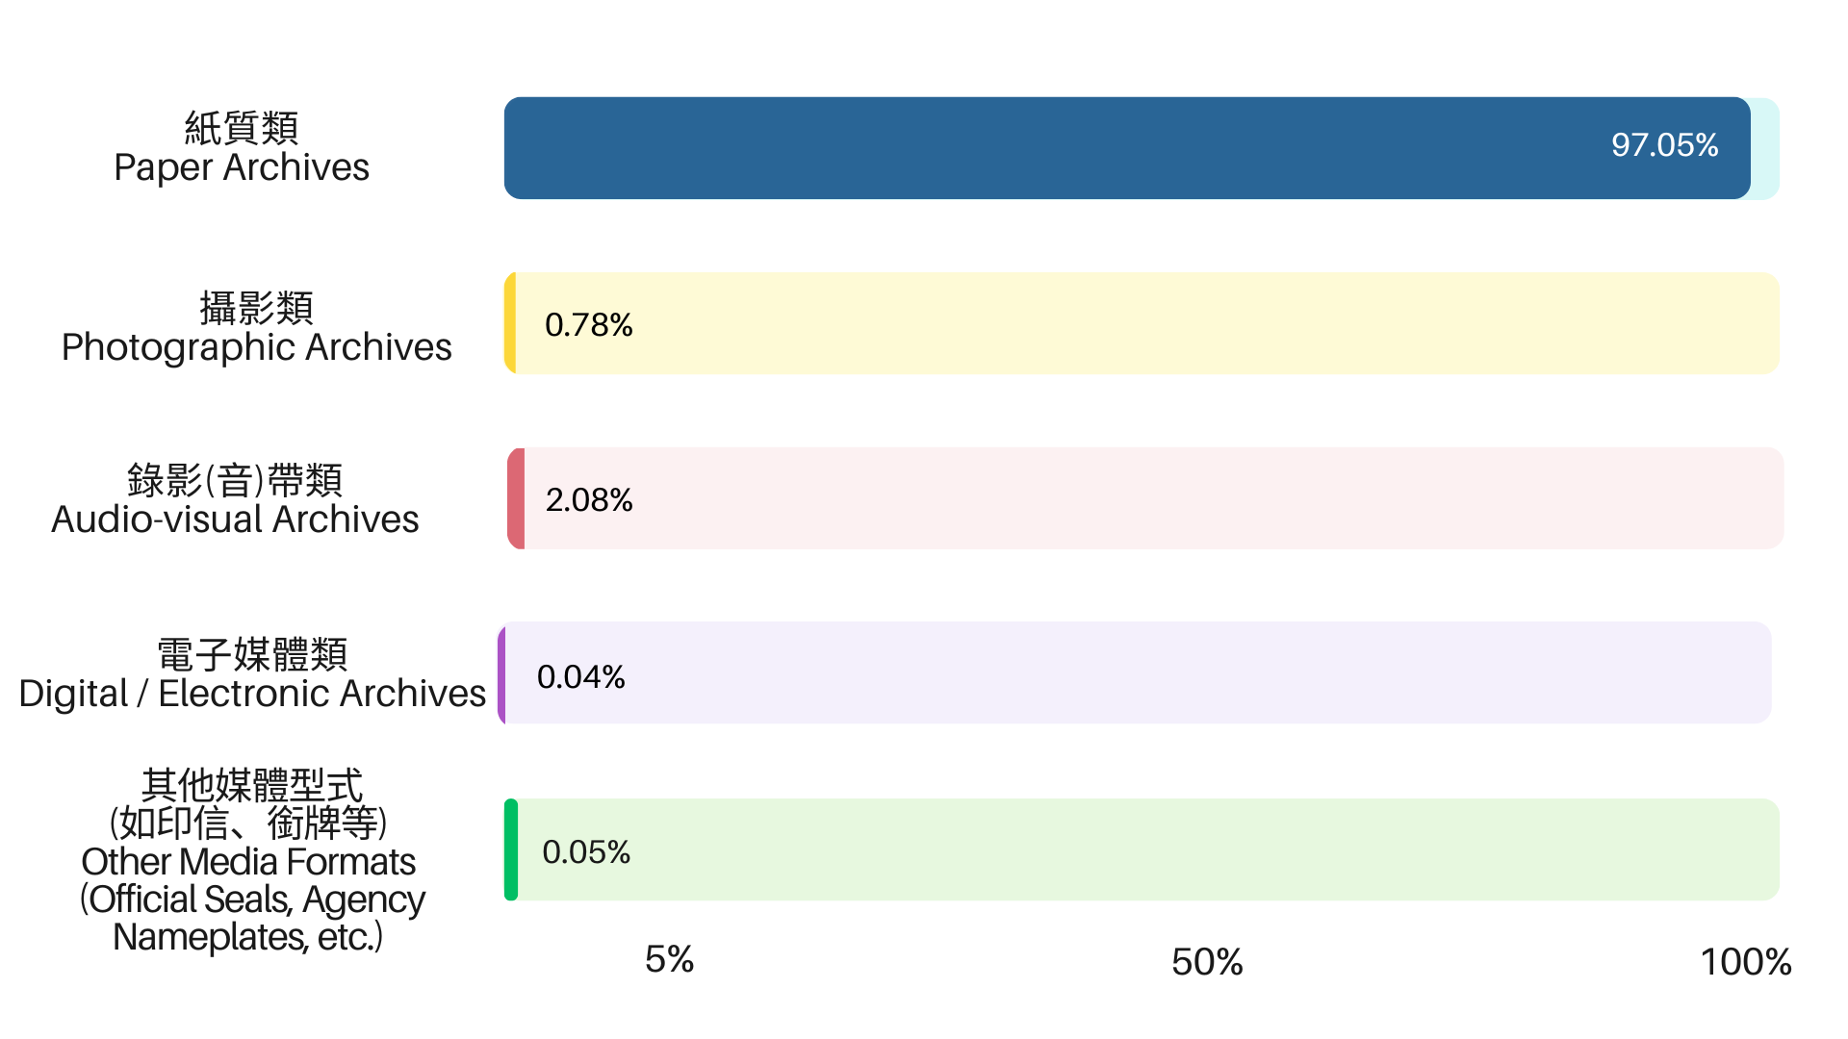Click the green Other Media bar segment
The height and width of the screenshot is (1039, 1848).
coord(511,849)
